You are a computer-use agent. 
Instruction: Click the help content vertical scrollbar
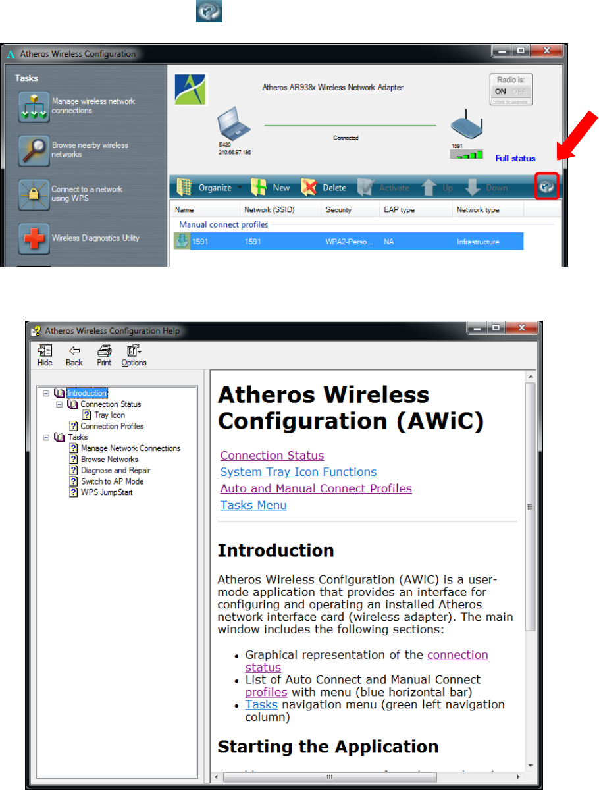click(x=530, y=507)
